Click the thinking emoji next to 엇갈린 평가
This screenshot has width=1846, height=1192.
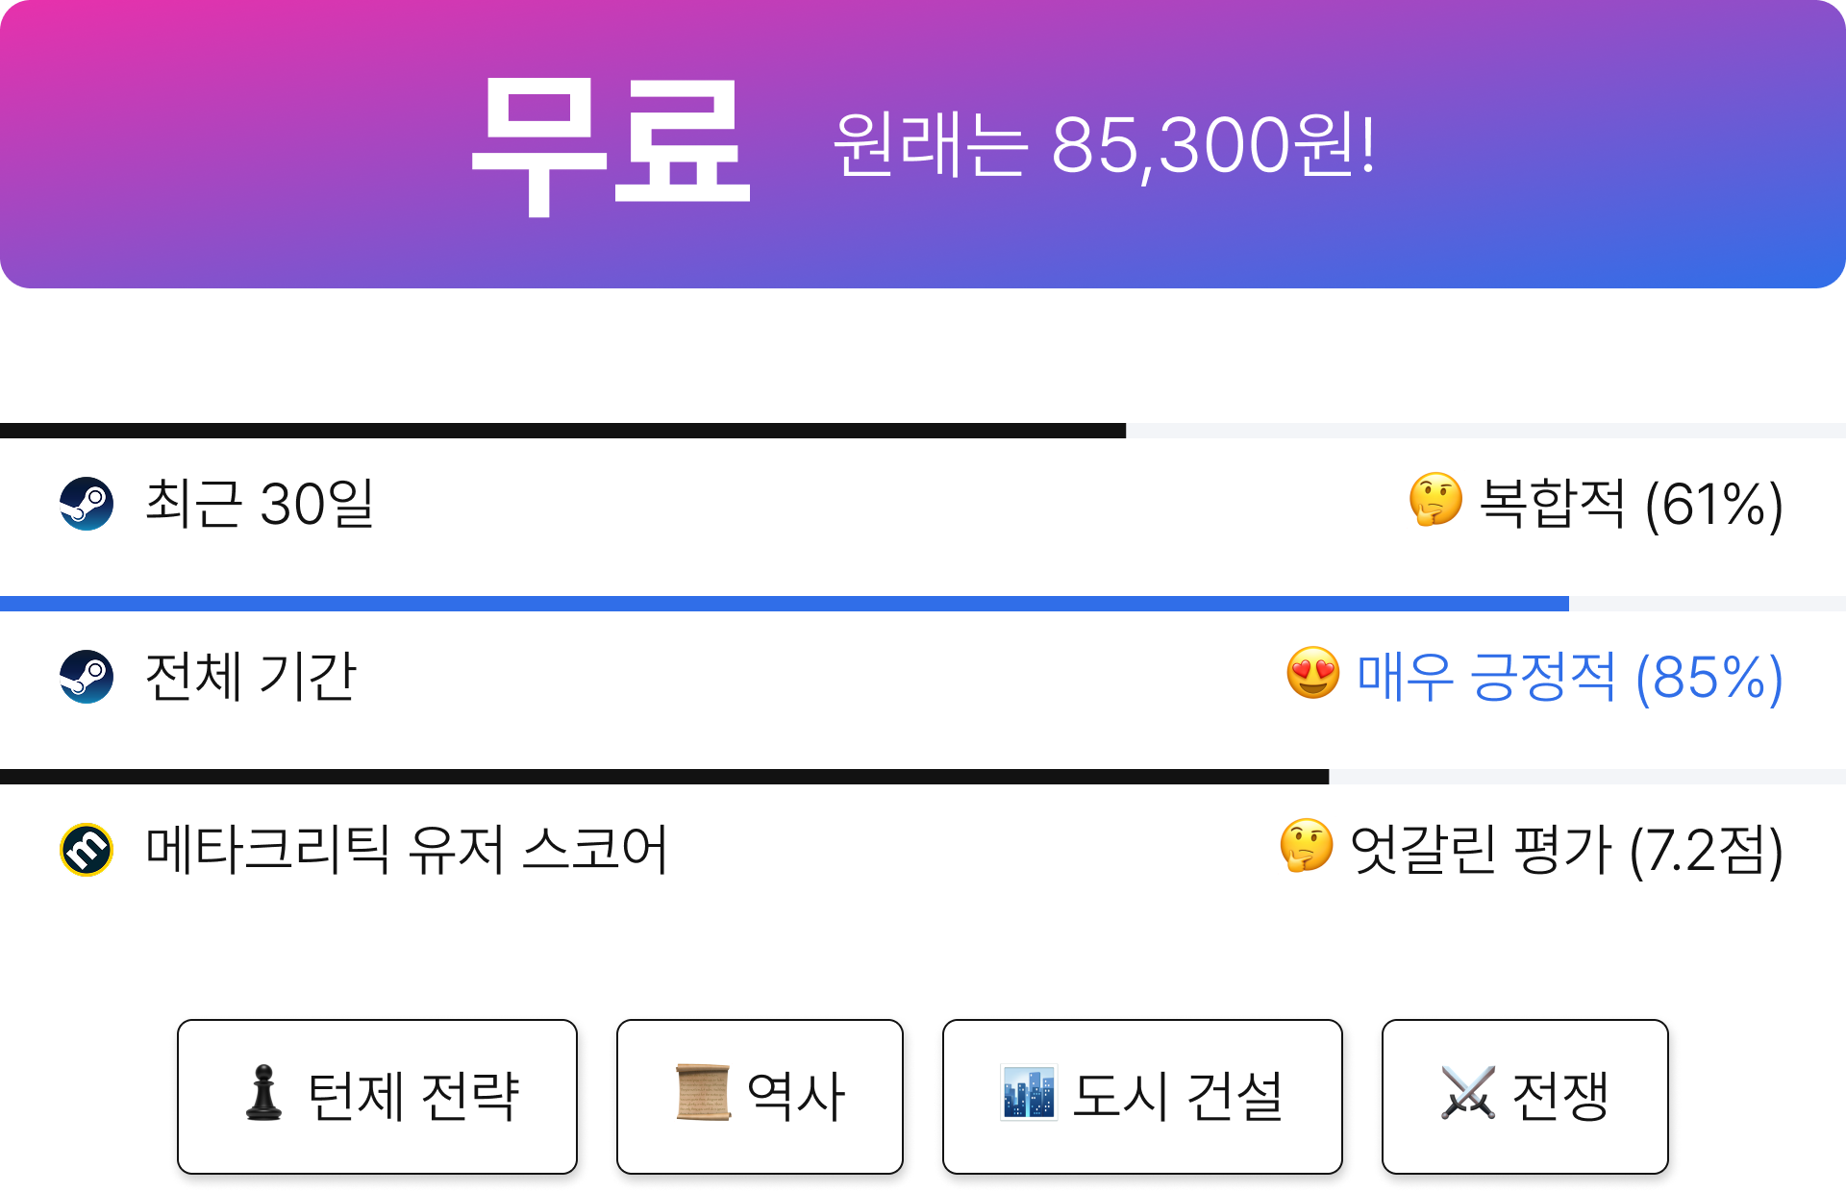1307,846
